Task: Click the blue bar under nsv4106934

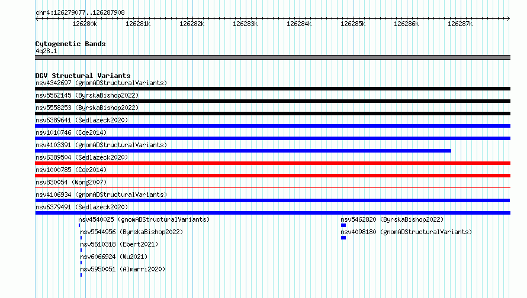Action: (272, 200)
